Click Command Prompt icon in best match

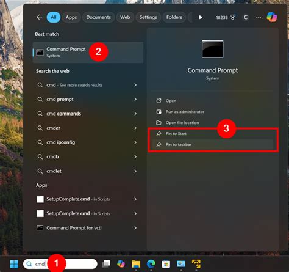pos(40,53)
